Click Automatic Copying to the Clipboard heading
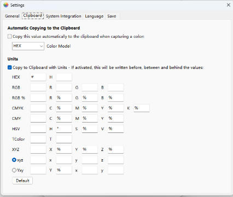Viewport: 233px width, 197px height. [44, 28]
